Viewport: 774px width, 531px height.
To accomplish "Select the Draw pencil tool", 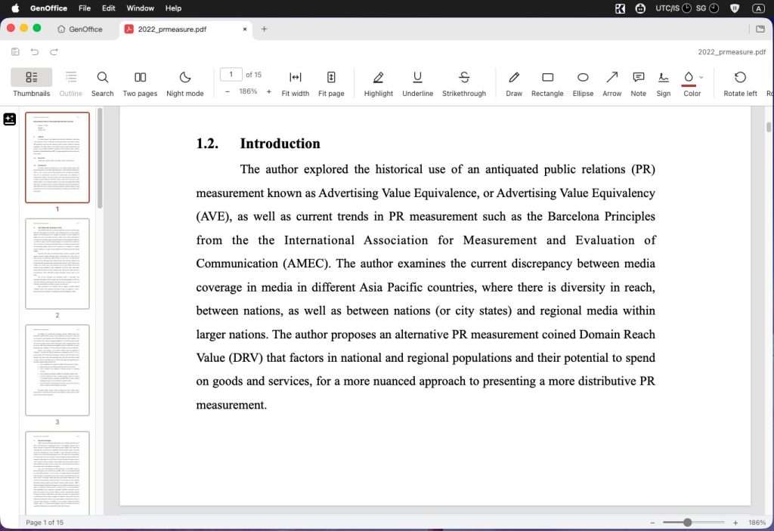I will [x=513, y=83].
